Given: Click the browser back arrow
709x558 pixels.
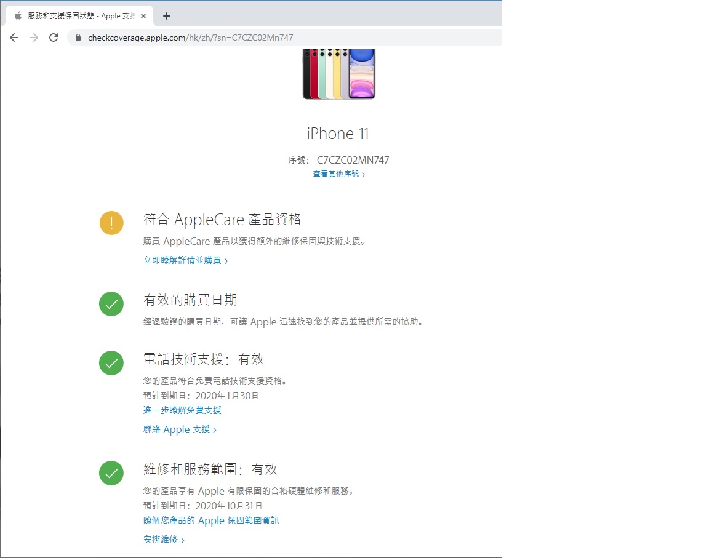Looking at the screenshot, I should coord(15,38).
